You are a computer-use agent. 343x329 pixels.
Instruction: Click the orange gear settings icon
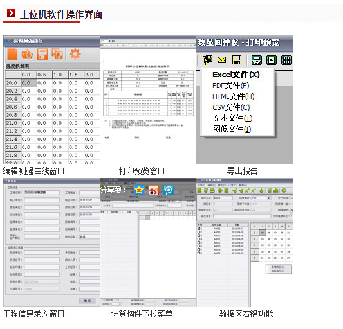[x=75, y=54]
